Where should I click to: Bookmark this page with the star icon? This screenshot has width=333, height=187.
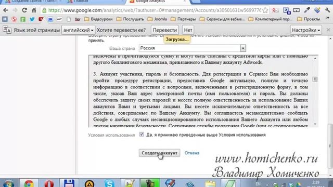coord(265,10)
